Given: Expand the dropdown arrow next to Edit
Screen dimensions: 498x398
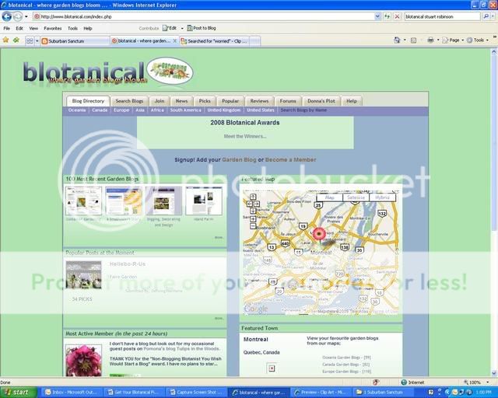Looking at the screenshot, I should (182, 28).
